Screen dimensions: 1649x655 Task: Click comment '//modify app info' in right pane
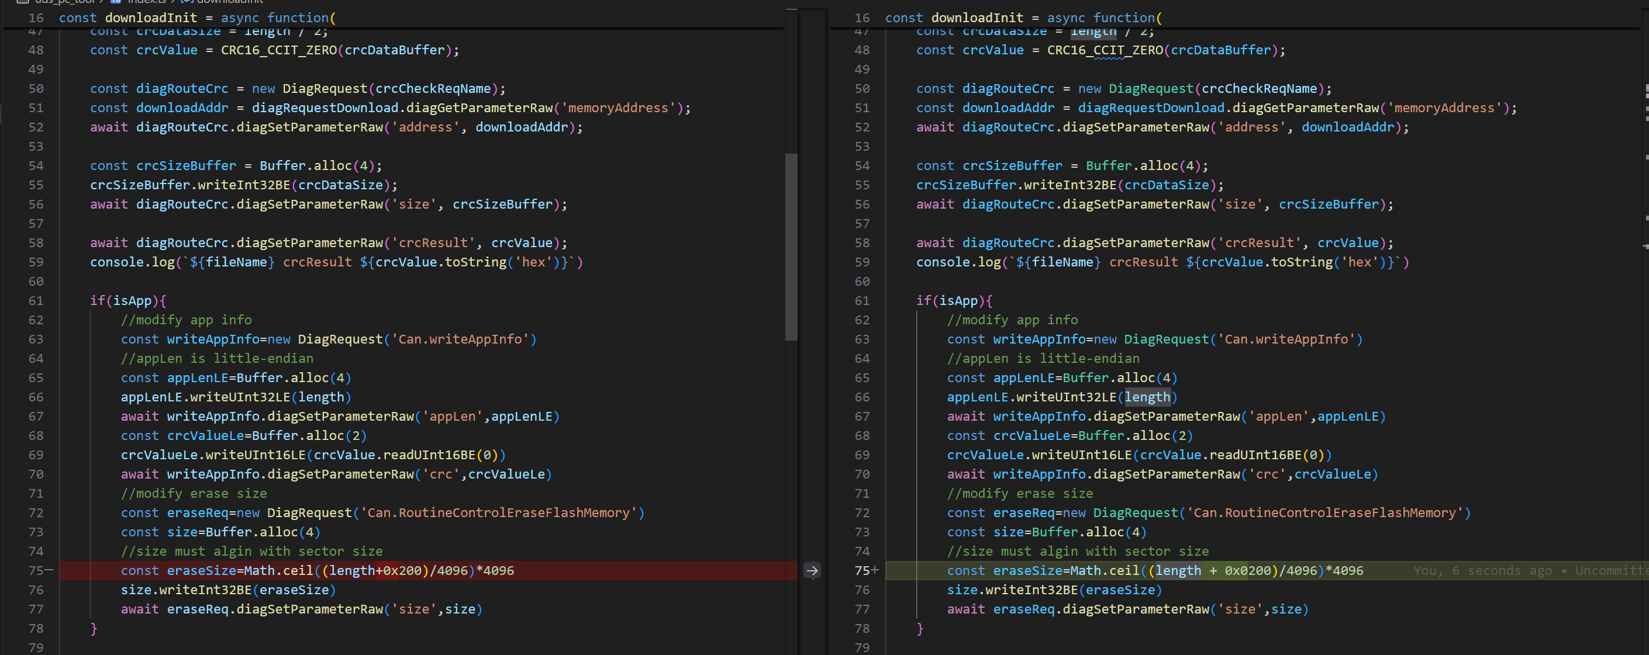pos(1013,320)
